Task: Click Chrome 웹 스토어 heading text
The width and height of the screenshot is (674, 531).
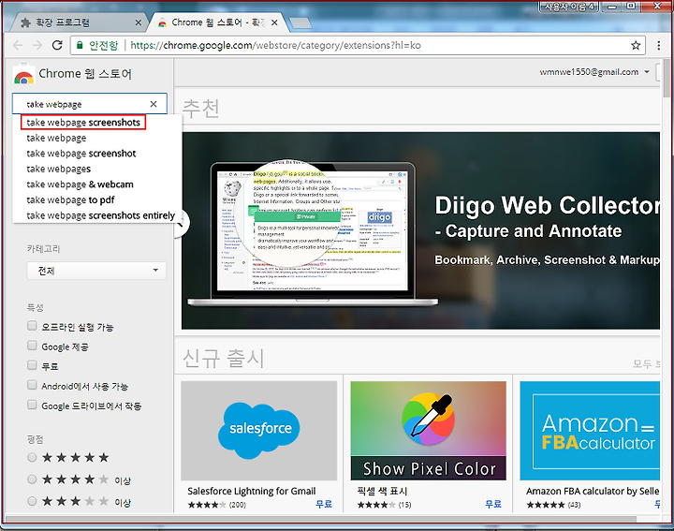Action: [x=85, y=74]
